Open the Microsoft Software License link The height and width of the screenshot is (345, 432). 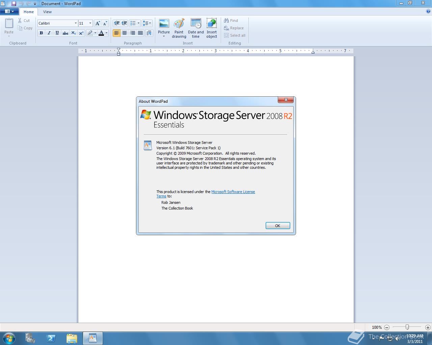pos(233,192)
